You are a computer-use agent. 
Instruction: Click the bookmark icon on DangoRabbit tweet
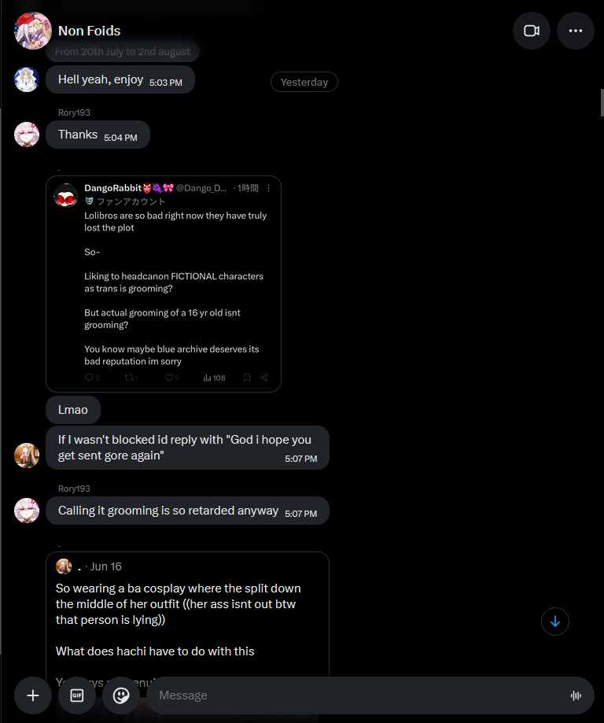247,378
